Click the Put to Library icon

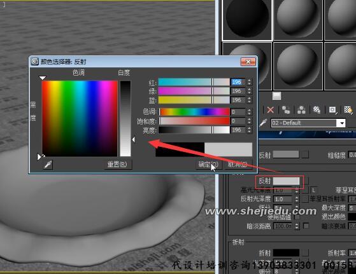pyautogui.click(x=317, y=110)
